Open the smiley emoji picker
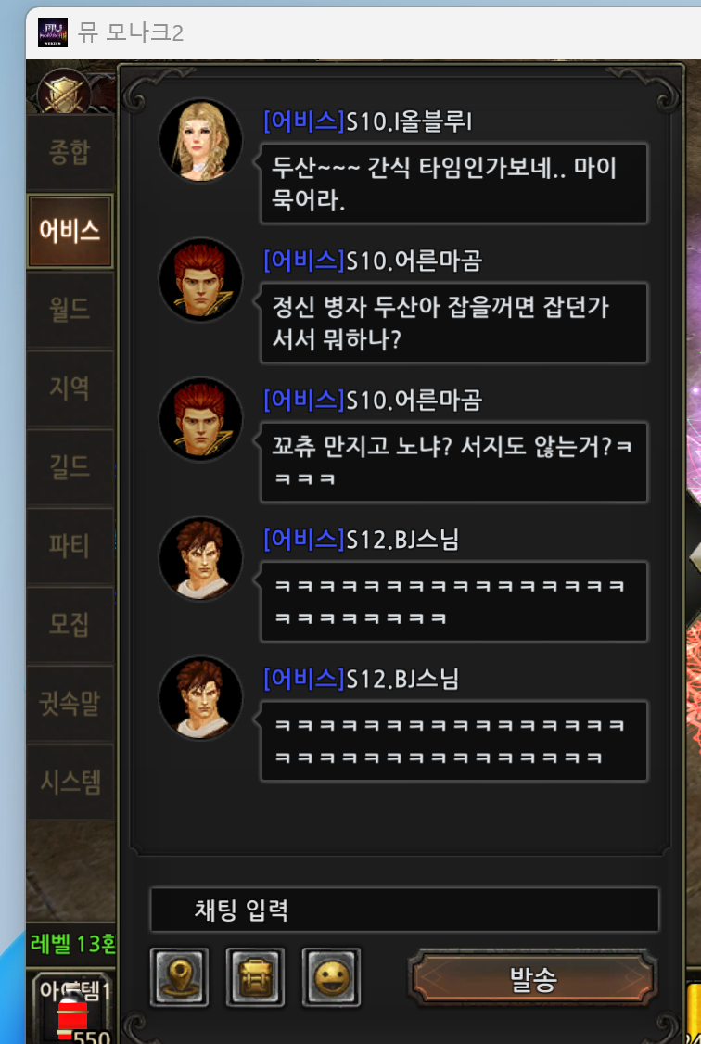 [x=331, y=976]
